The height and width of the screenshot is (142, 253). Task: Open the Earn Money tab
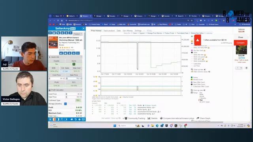[128, 31]
